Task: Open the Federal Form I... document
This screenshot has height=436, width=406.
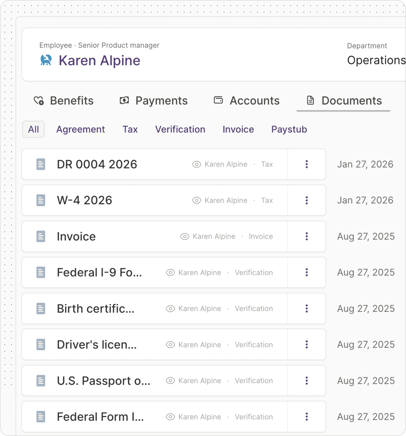Action: point(100,417)
